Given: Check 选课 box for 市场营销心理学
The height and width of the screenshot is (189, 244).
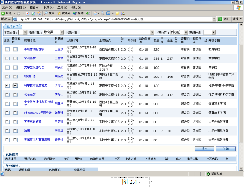Looking at the screenshot, I should coord(7,49).
